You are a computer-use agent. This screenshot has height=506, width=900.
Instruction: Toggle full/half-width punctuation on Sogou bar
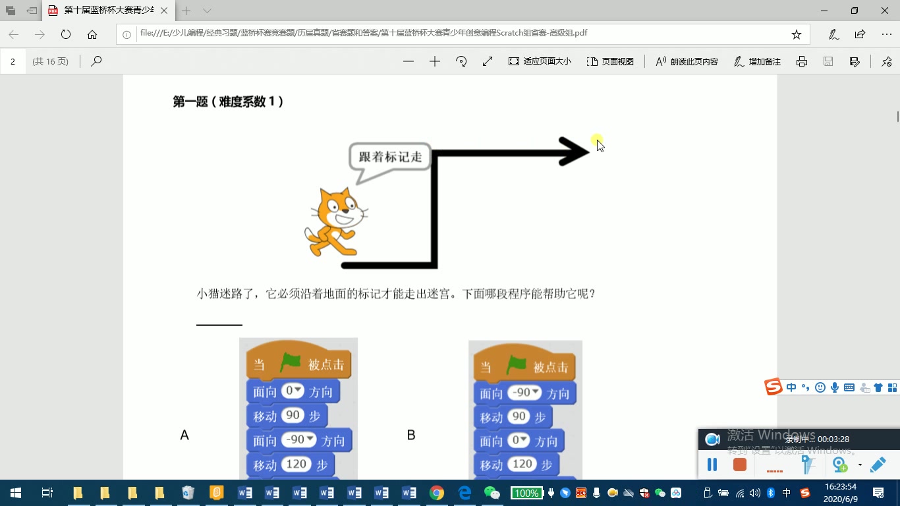pyautogui.click(x=806, y=388)
